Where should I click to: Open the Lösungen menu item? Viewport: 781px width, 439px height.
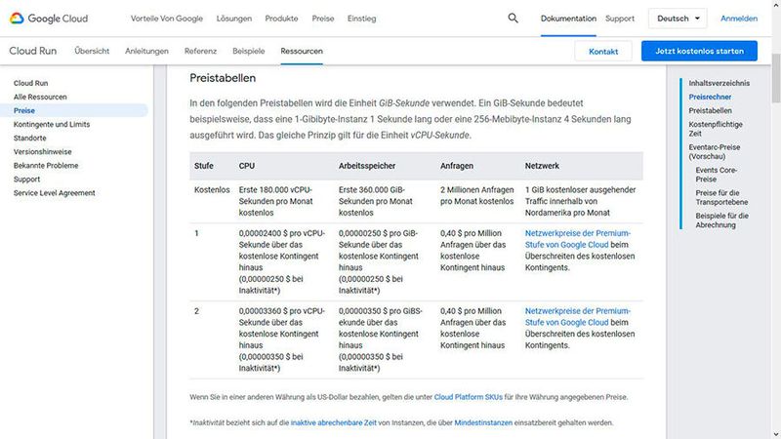pyautogui.click(x=233, y=19)
